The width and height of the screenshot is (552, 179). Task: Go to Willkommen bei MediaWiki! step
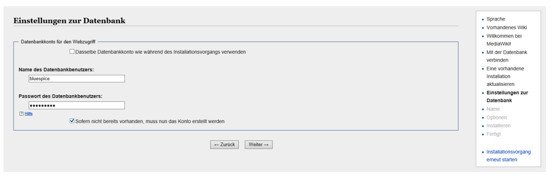click(x=504, y=40)
